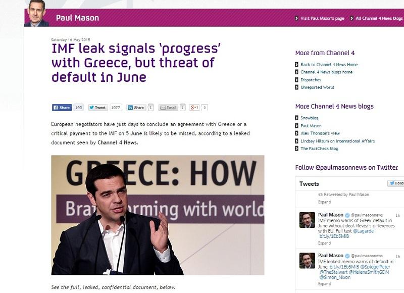This screenshot has height=293, width=404.
Task: Click arrow icon beside All Channel 4 News blogs
Action: [x=351, y=18]
